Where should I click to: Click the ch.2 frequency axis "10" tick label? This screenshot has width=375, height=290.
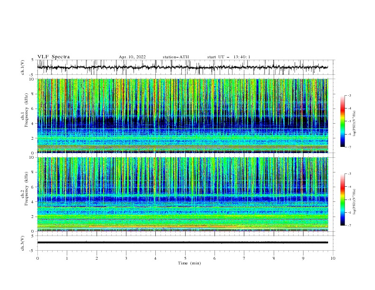31,157
